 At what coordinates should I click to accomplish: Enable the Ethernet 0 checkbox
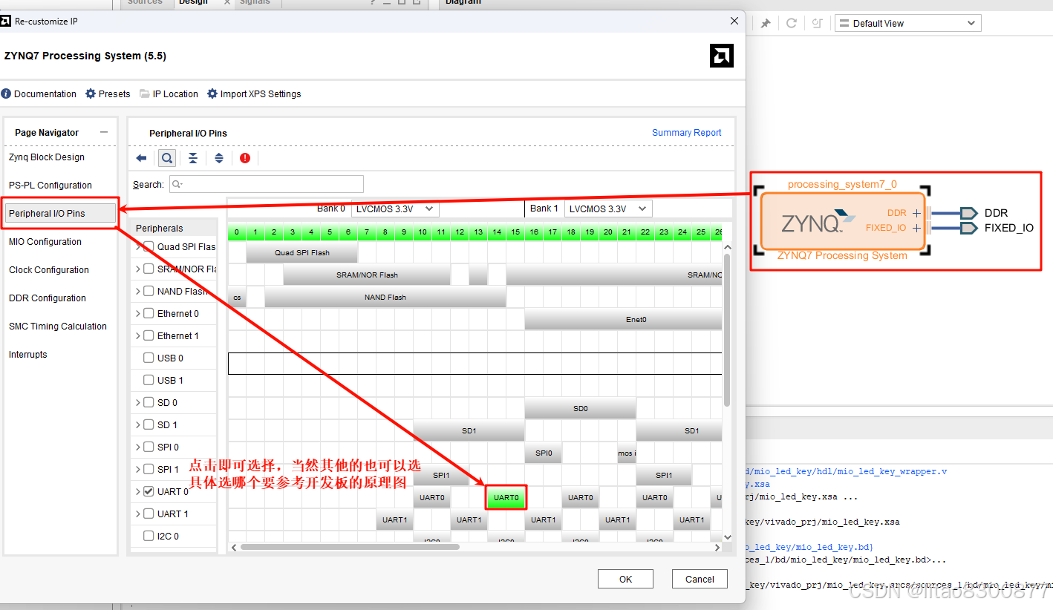(x=149, y=313)
